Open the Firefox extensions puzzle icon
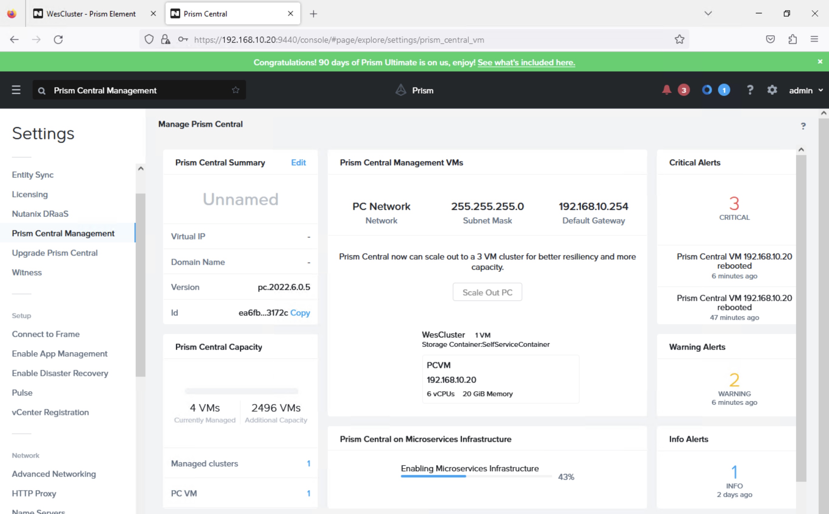Screen dimensions: 829x514 792,39
